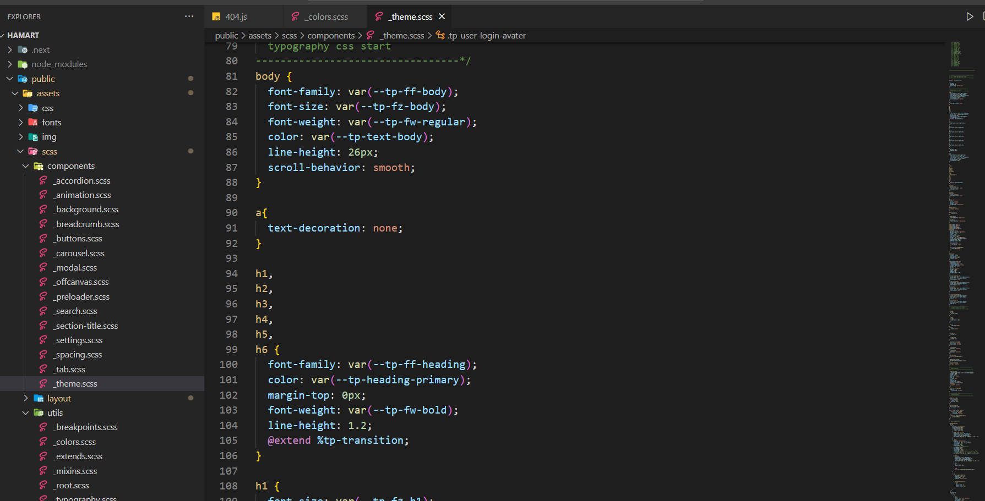Click the JS icon on 404.js tab
Viewport: 985px width, 501px height.
pos(216,17)
